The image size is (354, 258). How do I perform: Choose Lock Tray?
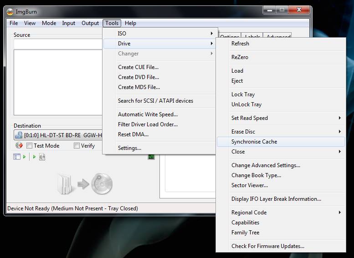point(281,94)
